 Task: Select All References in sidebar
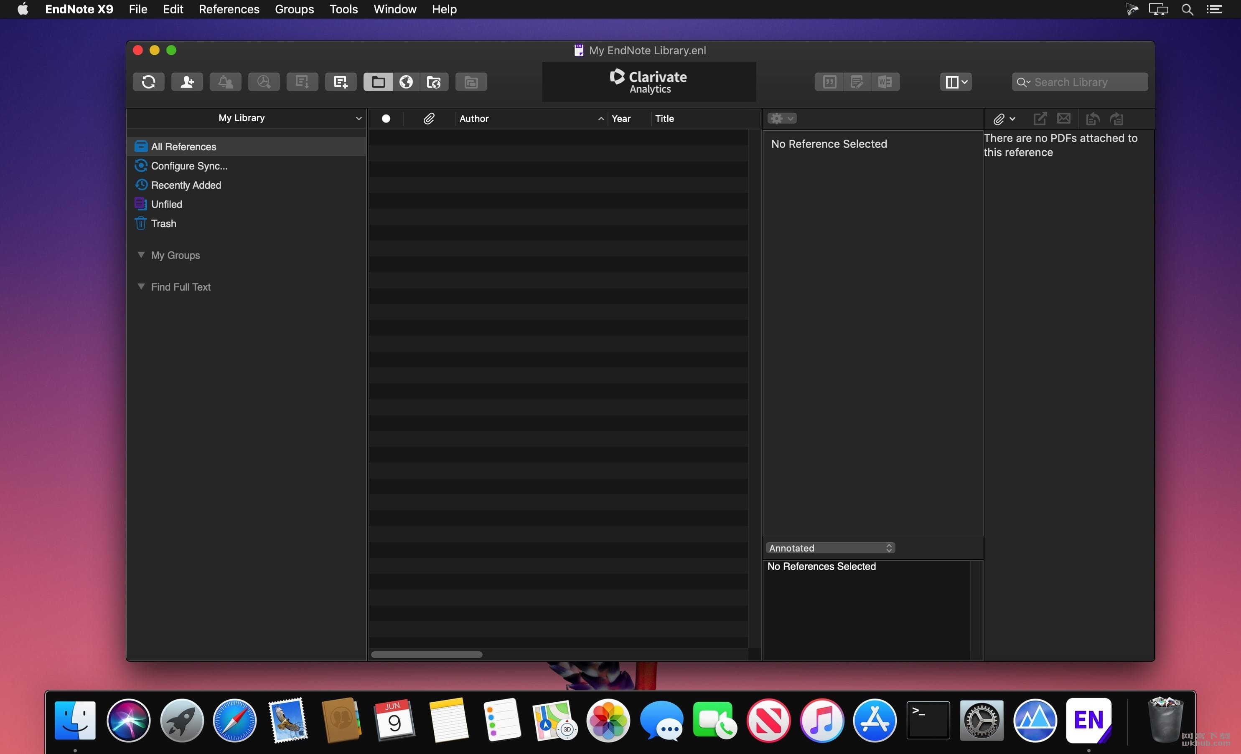click(x=246, y=147)
